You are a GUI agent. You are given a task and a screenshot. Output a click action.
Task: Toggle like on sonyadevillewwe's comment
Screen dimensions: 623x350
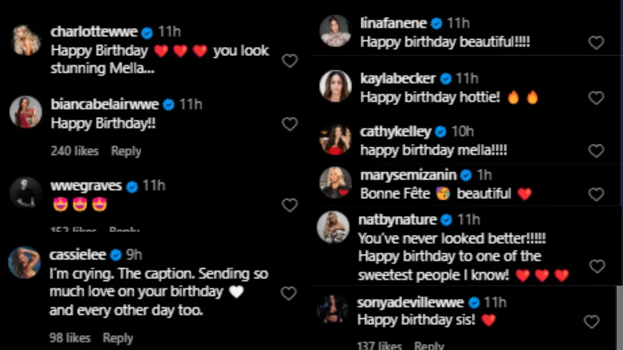(591, 322)
